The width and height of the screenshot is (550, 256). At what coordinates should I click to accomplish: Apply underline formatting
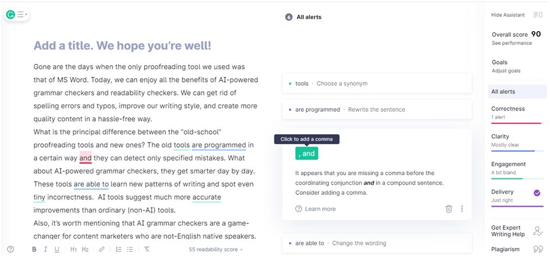pos(57,249)
